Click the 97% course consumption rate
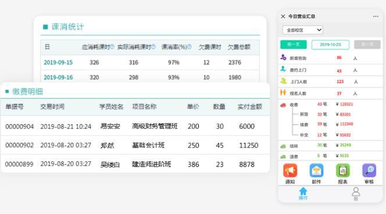Viewport: 386px width, 214px height. tap(174, 63)
